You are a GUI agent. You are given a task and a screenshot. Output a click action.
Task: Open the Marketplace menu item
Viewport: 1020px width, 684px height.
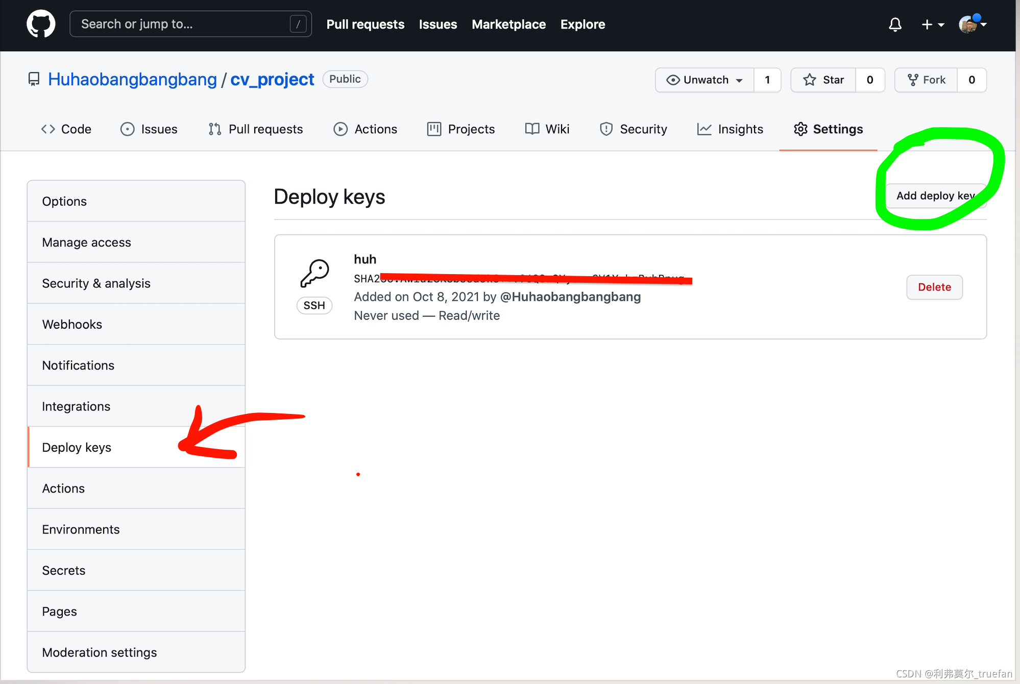click(x=508, y=24)
